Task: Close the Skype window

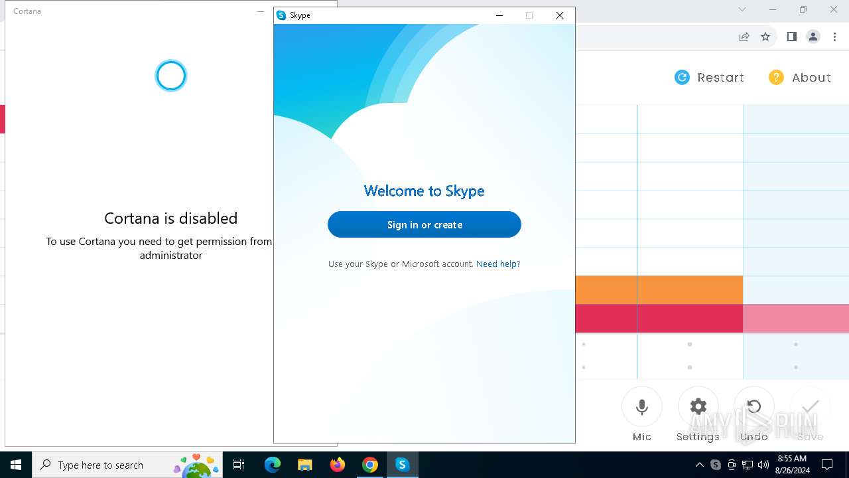Action: pyautogui.click(x=560, y=15)
